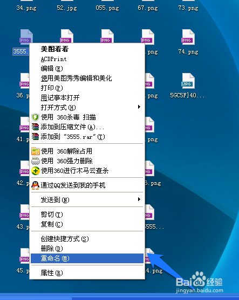Select PNG icon above the menu, second column
Image resolution: width=239 pixels, height=300 pixels.
(x=66, y=36)
